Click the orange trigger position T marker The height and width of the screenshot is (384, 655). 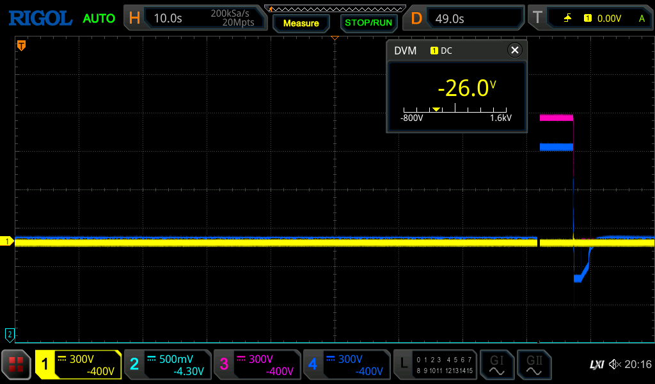pyautogui.click(x=21, y=45)
